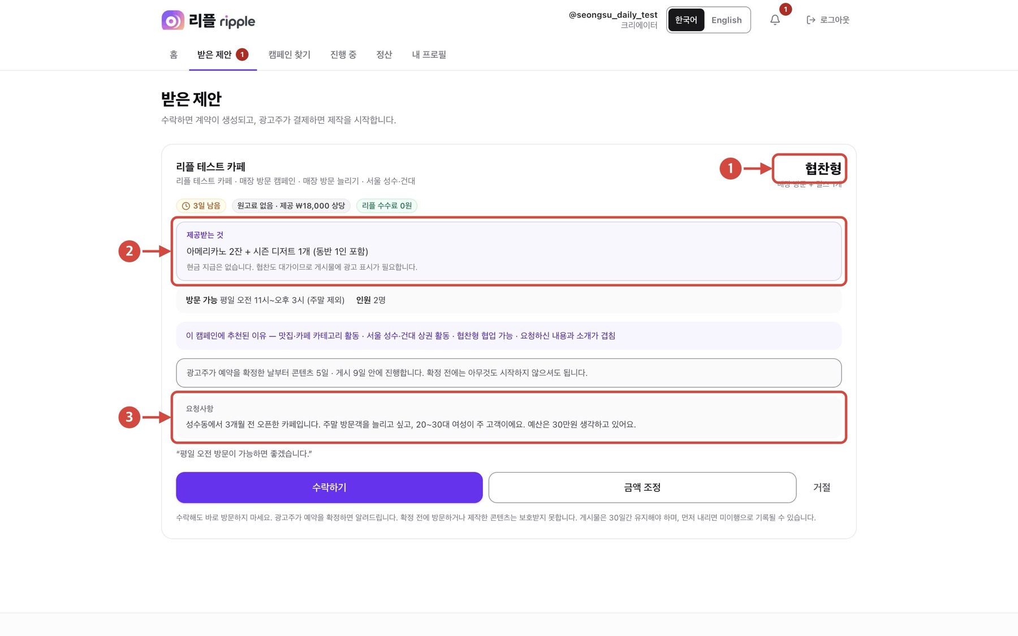Open the notification bell
The width and height of the screenshot is (1018, 636).
[775, 20]
